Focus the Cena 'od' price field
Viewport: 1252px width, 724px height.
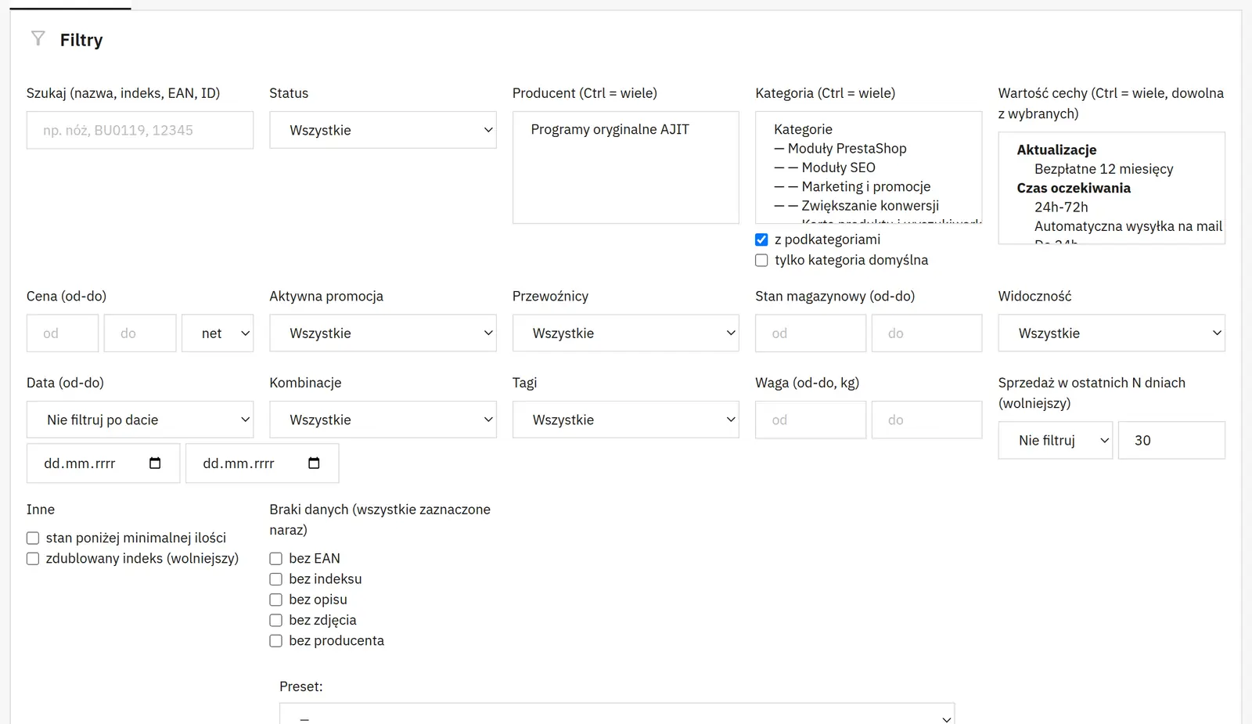tap(63, 333)
